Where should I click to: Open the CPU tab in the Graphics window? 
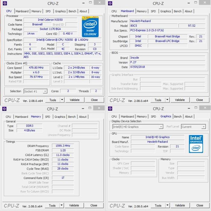pos(114,117)
